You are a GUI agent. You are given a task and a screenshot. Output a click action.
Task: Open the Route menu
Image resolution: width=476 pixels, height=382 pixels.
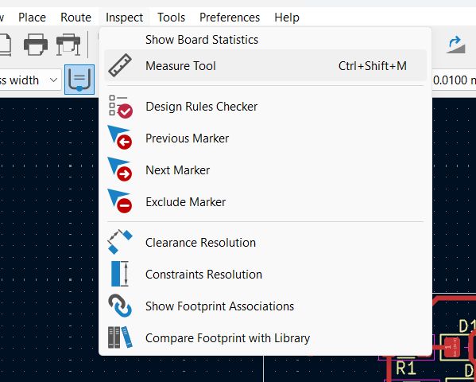pos(76,18)
